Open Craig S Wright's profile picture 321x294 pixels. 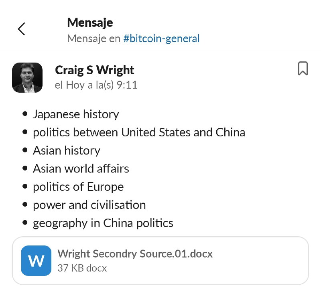(x=27, y=77)
